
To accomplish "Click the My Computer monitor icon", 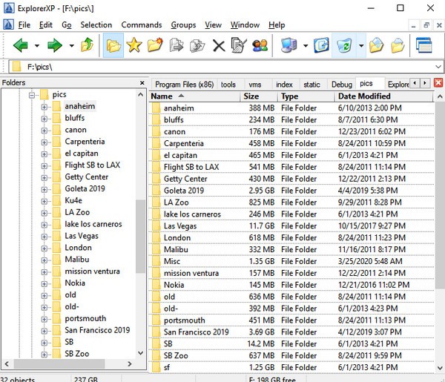I will tap(290, 46).
